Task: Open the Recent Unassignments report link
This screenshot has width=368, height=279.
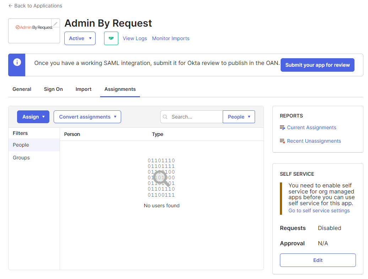Action: [x=314, y=141]
